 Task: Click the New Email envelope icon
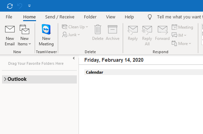[x=10, y=29]
